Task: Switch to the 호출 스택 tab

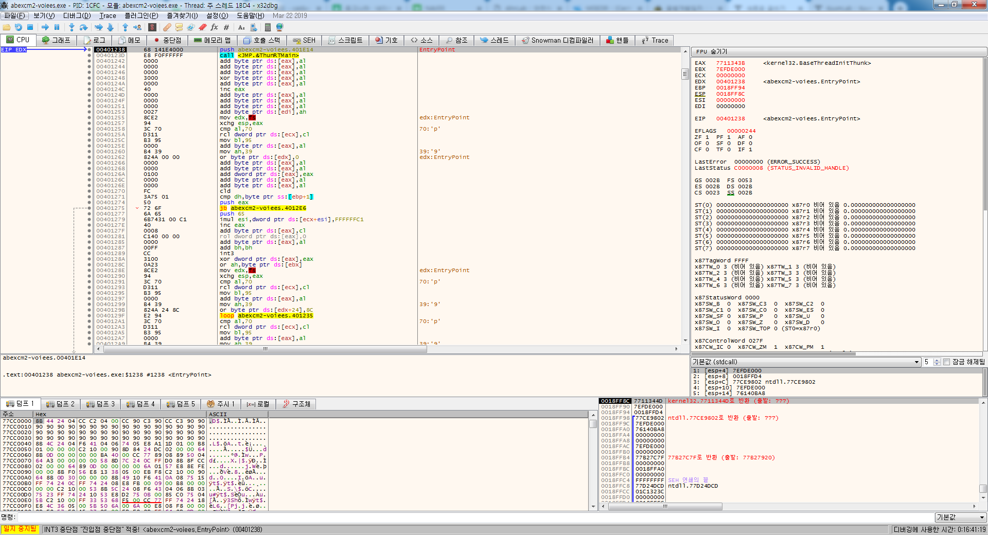Action: pos(262,40)
